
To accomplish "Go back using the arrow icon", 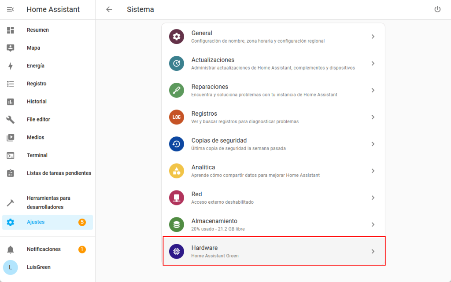I will click(x=109, y=9).
